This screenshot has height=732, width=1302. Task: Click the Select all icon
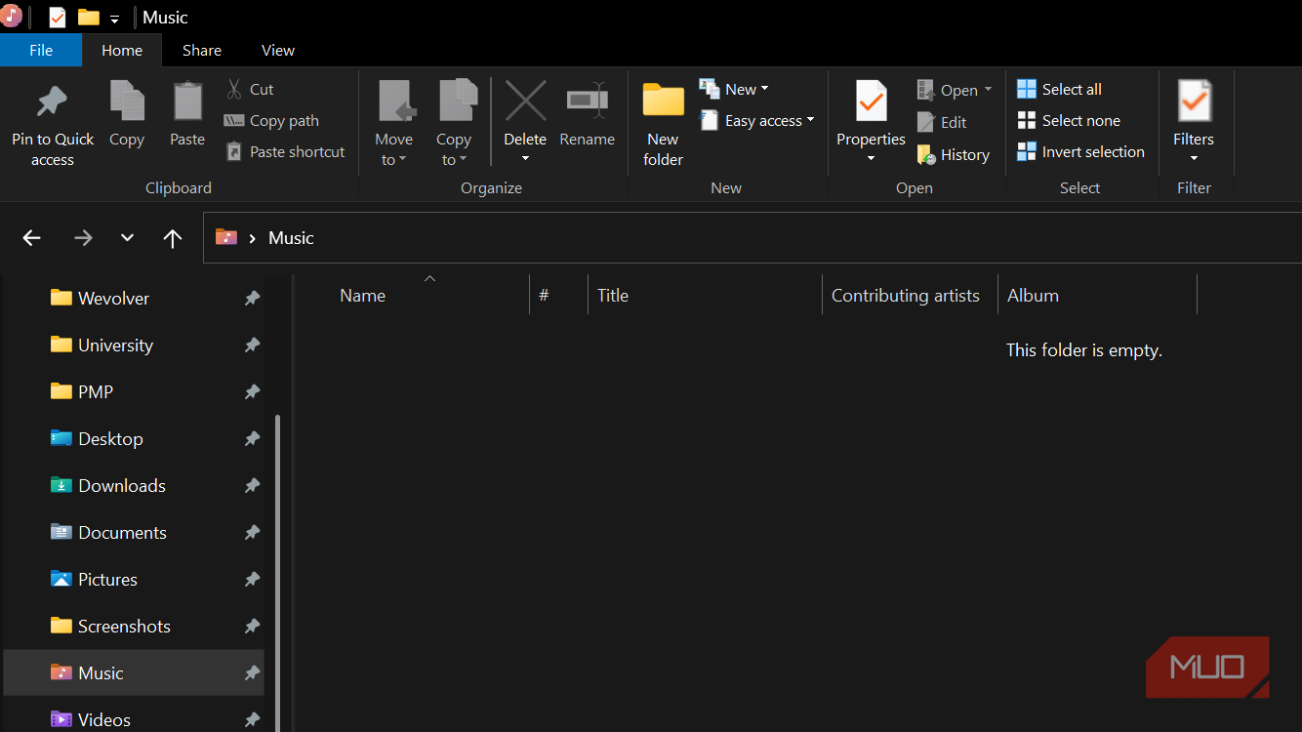(1027, 90)
